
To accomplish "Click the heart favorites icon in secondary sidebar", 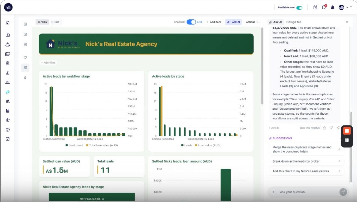I will pyautogui.click(x=25, y=58).
